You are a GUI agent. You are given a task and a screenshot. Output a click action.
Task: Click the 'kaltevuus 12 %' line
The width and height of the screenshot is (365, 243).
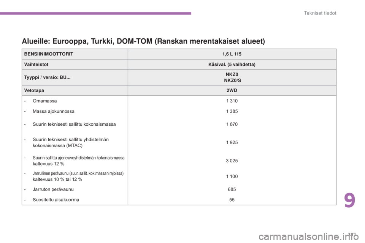(x=48, y=164)
